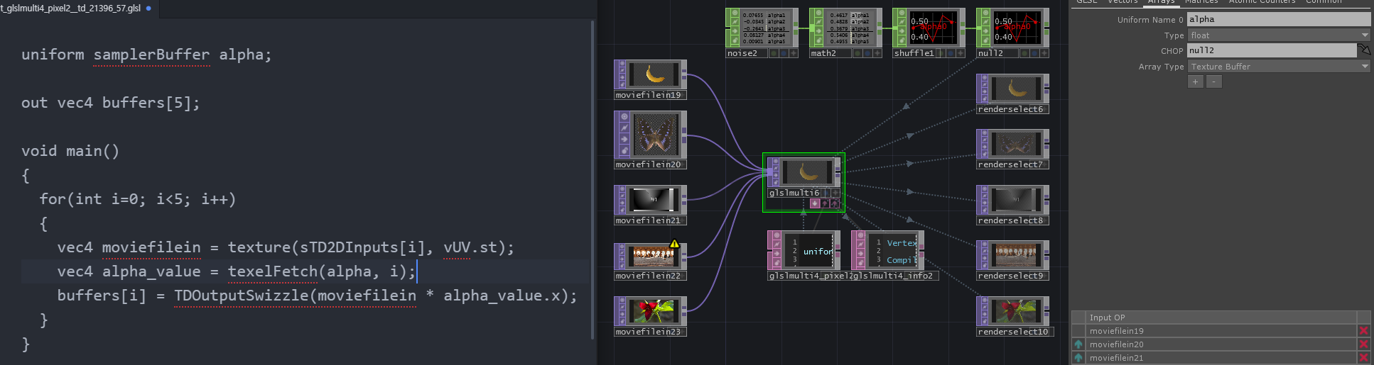The height and width of the screenshot is (365, 1374).
Task: Click 'out vec4 buffers[5];' code line
Action: pyautogui.click(x=110, y=103)
